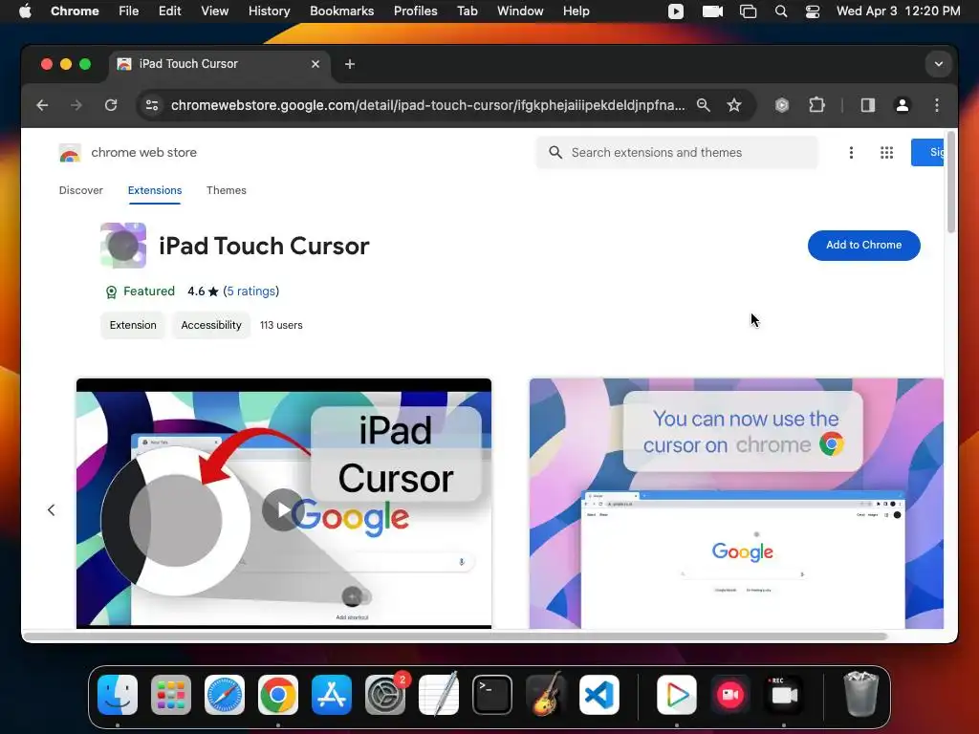Open the File menu
This screenshot has width=979, height=734.
click(129, 11)
